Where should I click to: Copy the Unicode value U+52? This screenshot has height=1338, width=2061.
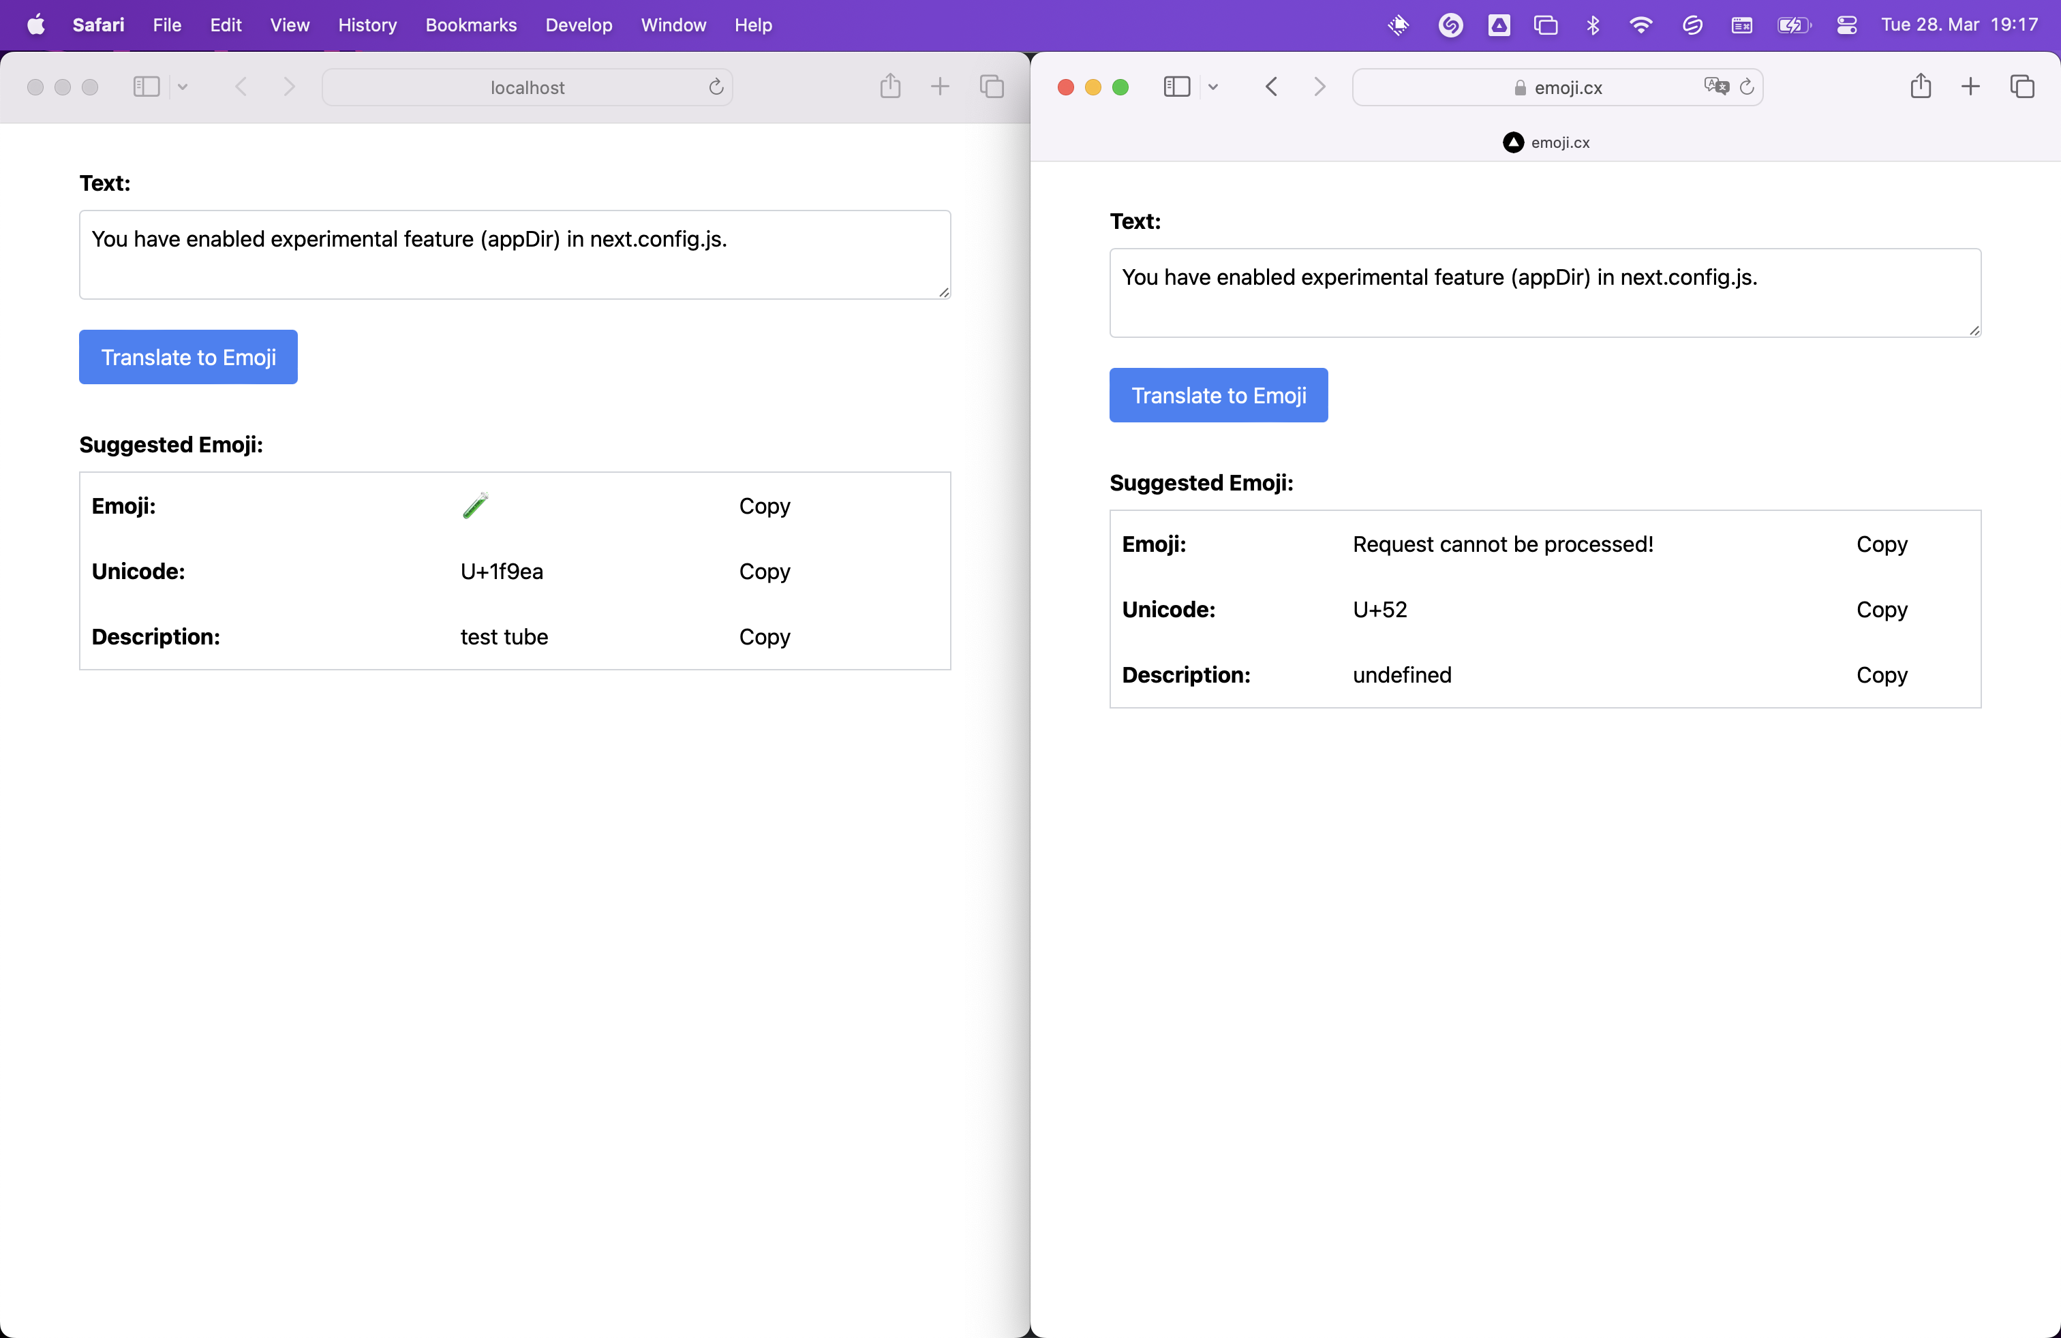point(1881,609)
